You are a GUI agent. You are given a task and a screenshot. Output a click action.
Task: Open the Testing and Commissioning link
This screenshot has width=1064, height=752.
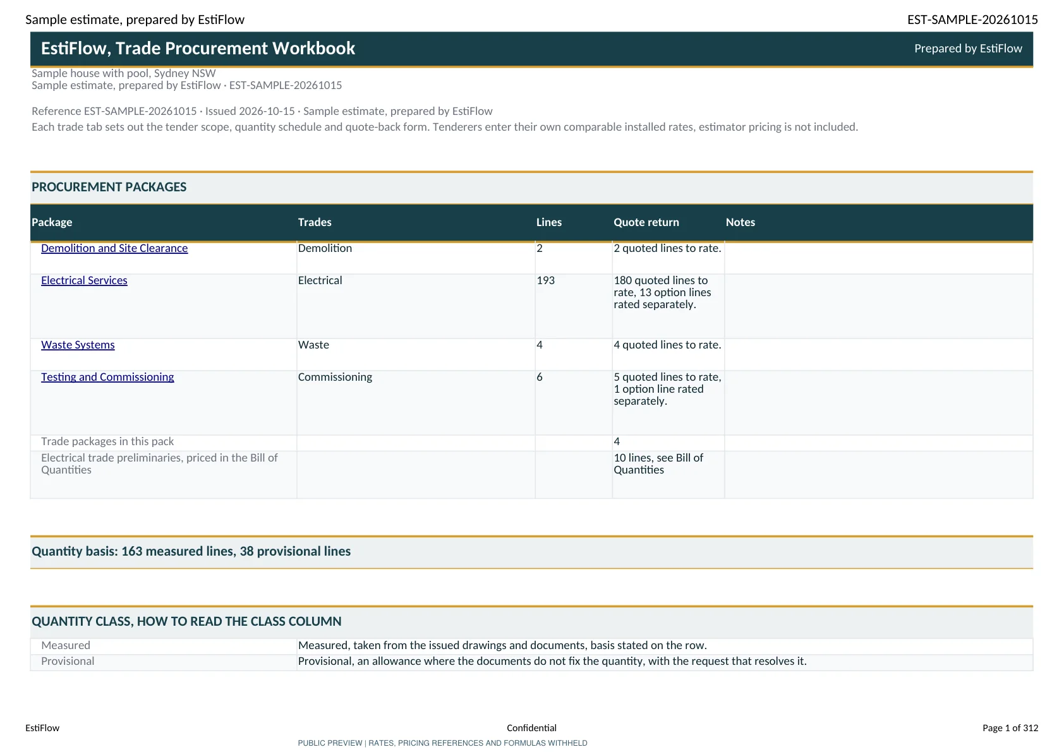[107, 377]
